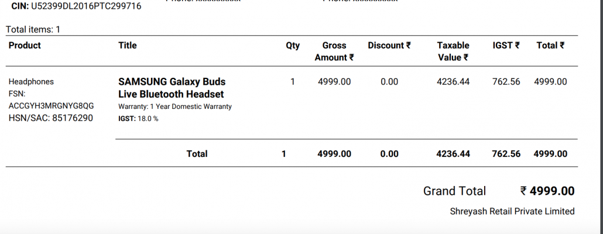The image size is (603, 234).
Task: Click the Title column header
Action: tap(127, 46)
